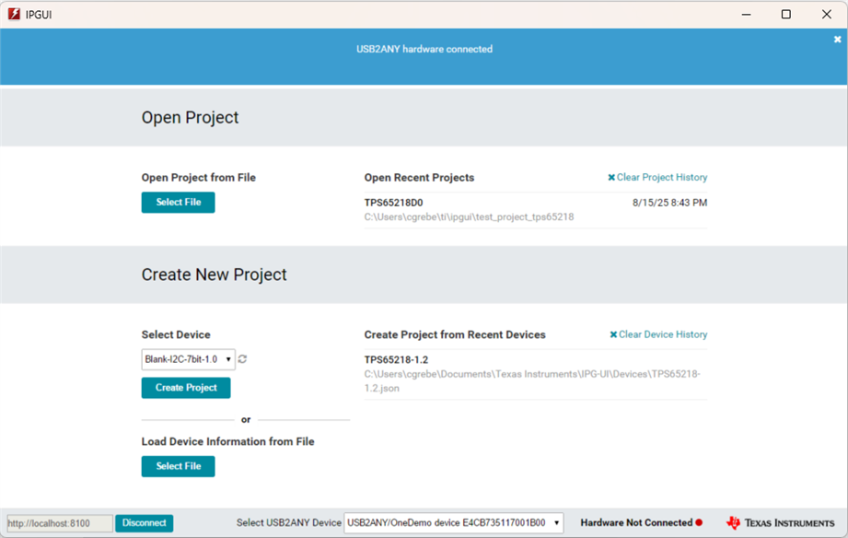Expand the Select USB2ANY Device dropdown
This screenshot has height=538, width=848.
point(454,523)
